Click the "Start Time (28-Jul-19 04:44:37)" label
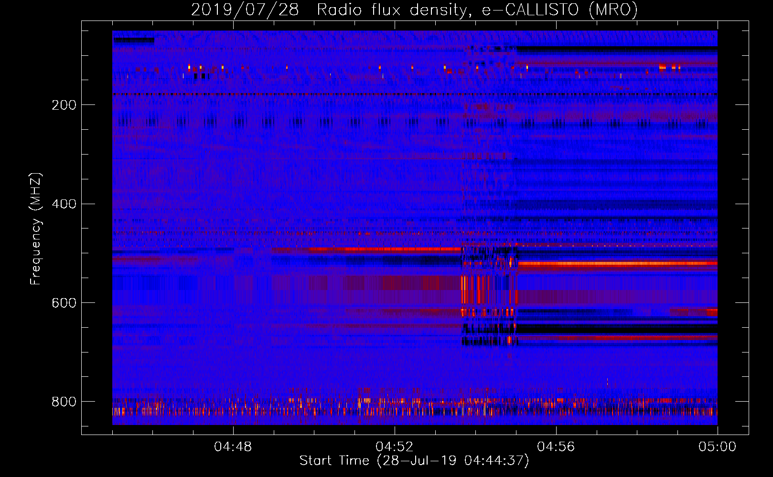Viewport: 773px width, 477px height. pos(414,461)
